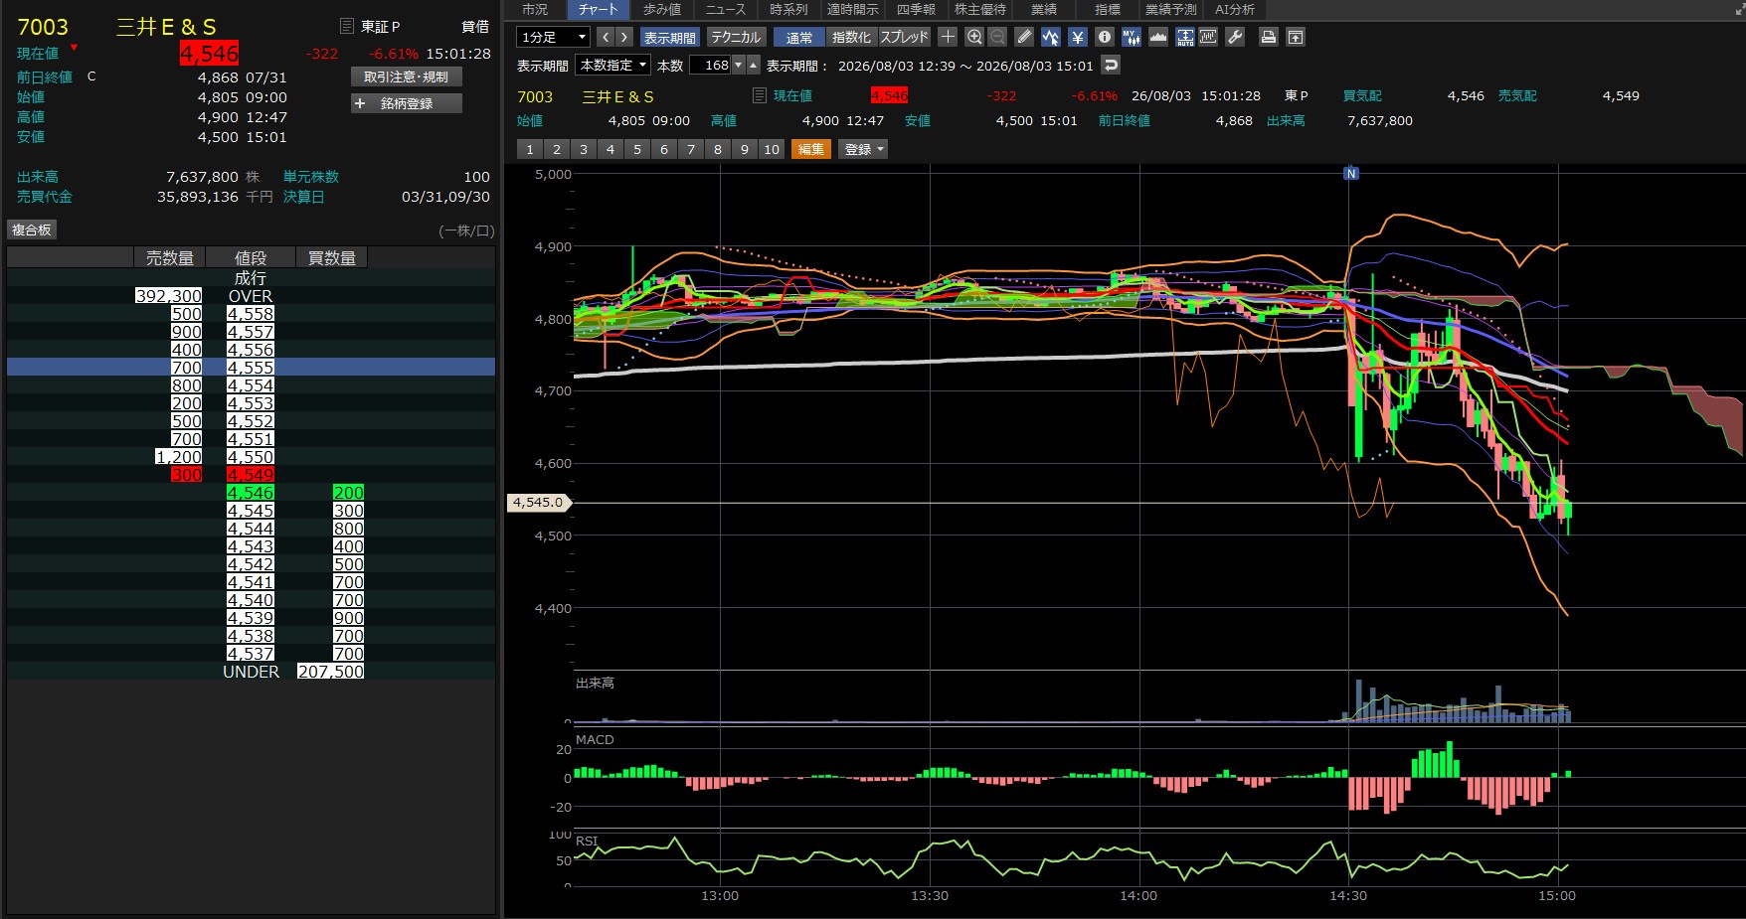Open the 適時開示 tab
Image resolution: width=1746 pixels, height=919 pixels.
coord(852,9)
